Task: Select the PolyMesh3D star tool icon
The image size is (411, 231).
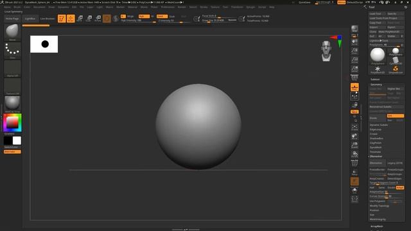Action: [x=378, y=69]
